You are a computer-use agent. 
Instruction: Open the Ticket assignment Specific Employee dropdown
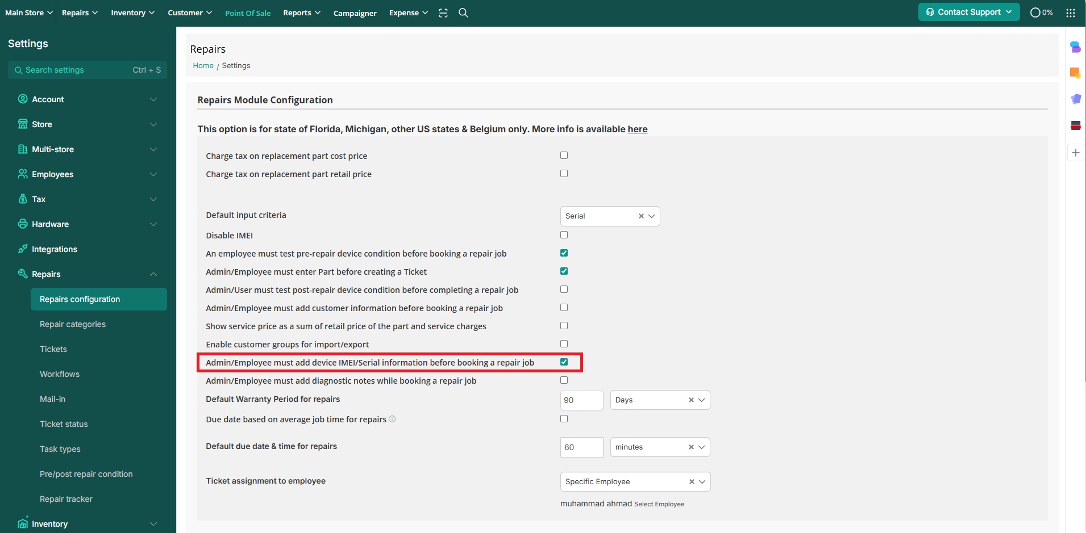click(702, 482)
